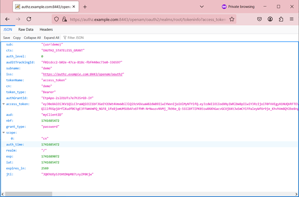Select the auditTrackingId value

coord(82,62)
